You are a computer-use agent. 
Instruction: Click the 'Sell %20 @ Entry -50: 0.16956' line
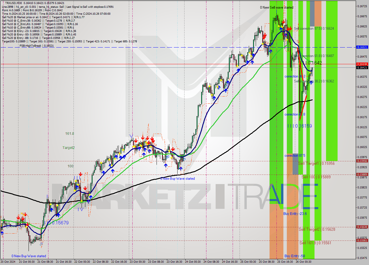coord(39,34)
